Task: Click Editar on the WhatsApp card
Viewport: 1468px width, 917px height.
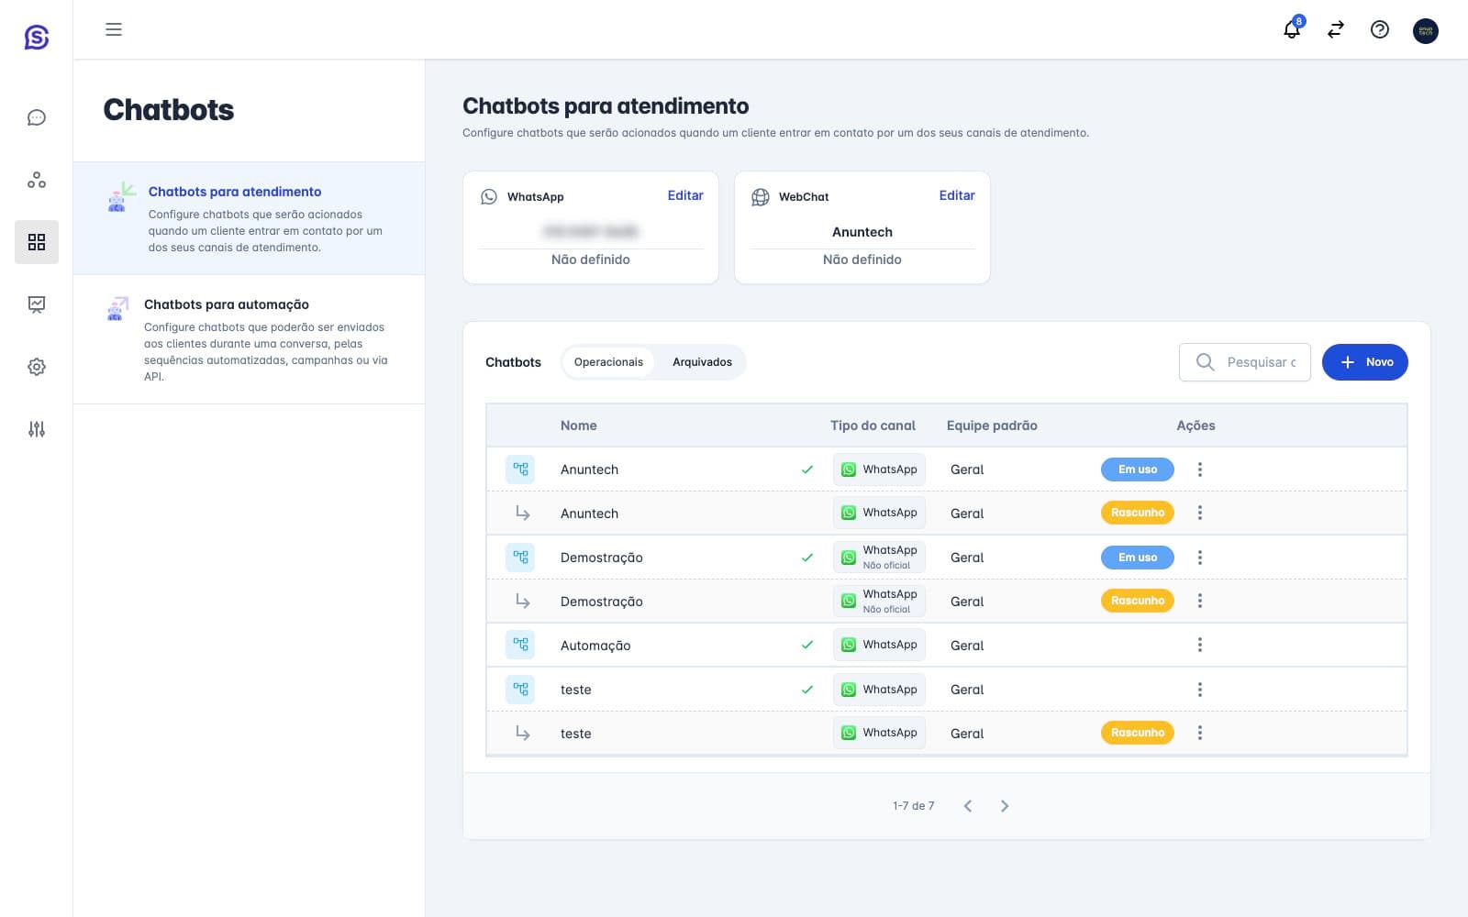Action: click(685, 195)
